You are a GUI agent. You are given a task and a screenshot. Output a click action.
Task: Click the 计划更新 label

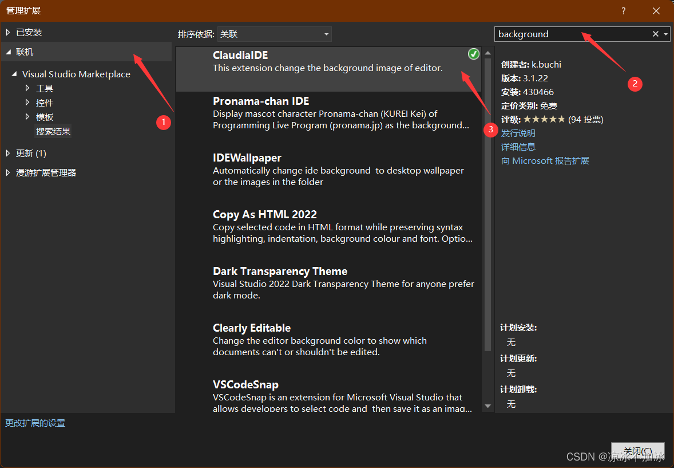point(518,359)
